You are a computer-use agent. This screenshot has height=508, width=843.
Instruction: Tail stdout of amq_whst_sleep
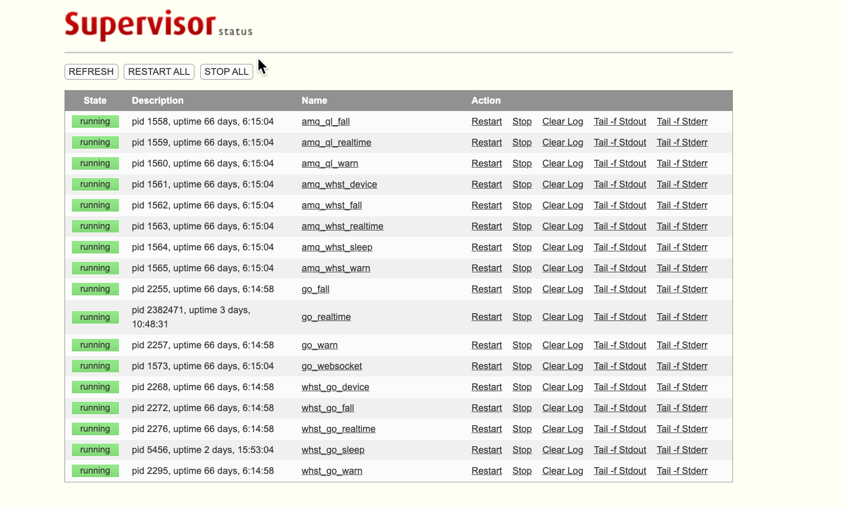tap(620, 247)
